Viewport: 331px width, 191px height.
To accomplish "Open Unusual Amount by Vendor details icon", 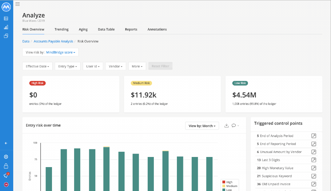I will pyautogui.click(x=314, y=152).
